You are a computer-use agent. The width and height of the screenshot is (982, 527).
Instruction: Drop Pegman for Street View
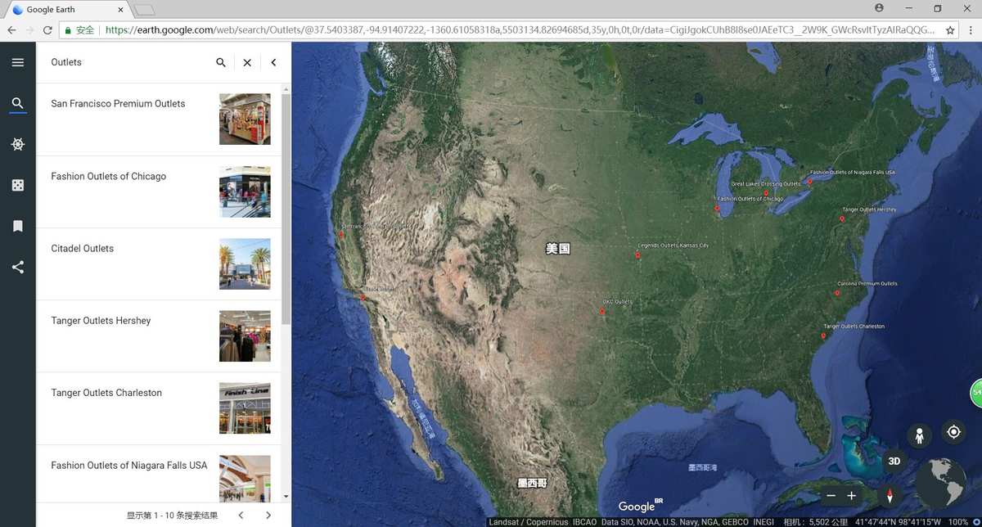click(919, 435)
